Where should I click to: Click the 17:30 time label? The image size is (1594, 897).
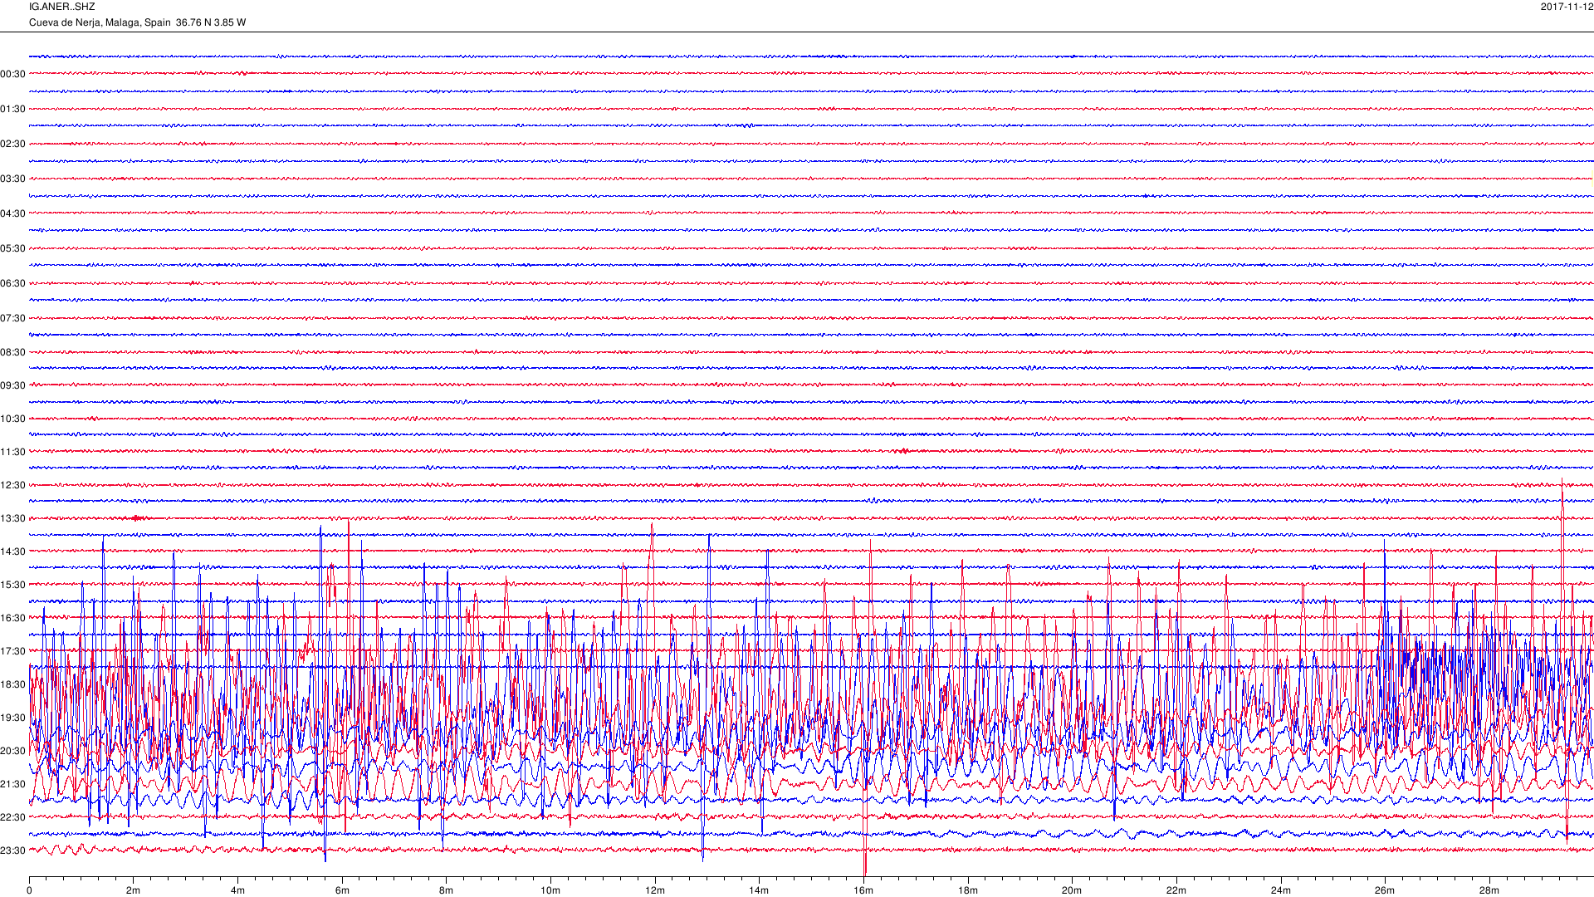[13, 651]
